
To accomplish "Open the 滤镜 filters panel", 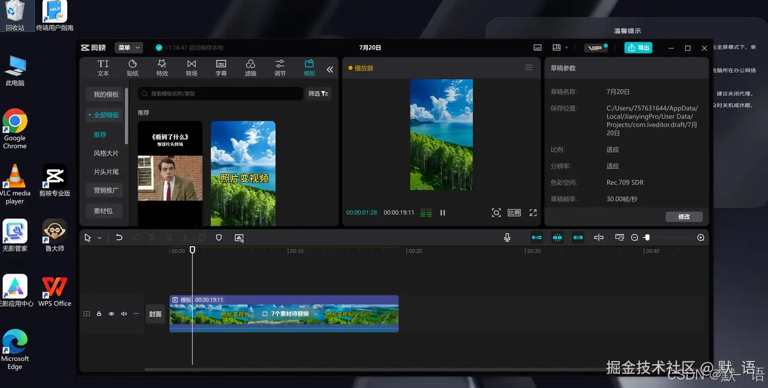I will pyautogui.click(x=250, y=68).
